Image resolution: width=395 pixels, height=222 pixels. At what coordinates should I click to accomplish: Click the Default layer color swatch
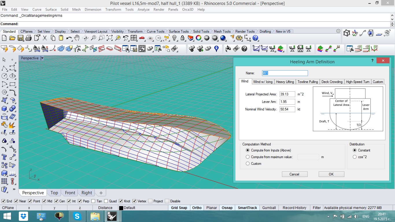pos(121,208)
